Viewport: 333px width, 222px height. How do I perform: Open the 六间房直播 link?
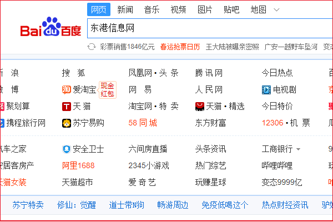(148, 149)
